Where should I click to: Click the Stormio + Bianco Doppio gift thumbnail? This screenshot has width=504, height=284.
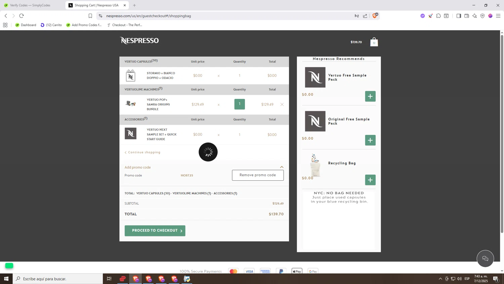131,76
